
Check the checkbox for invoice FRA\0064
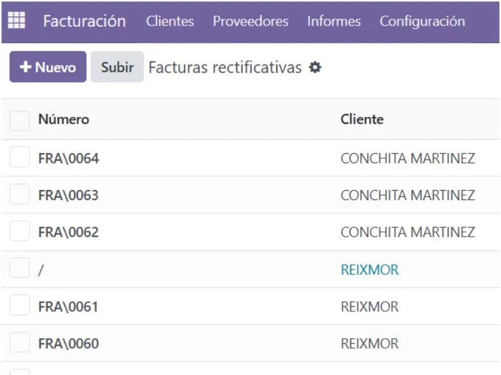coord(19,157)
